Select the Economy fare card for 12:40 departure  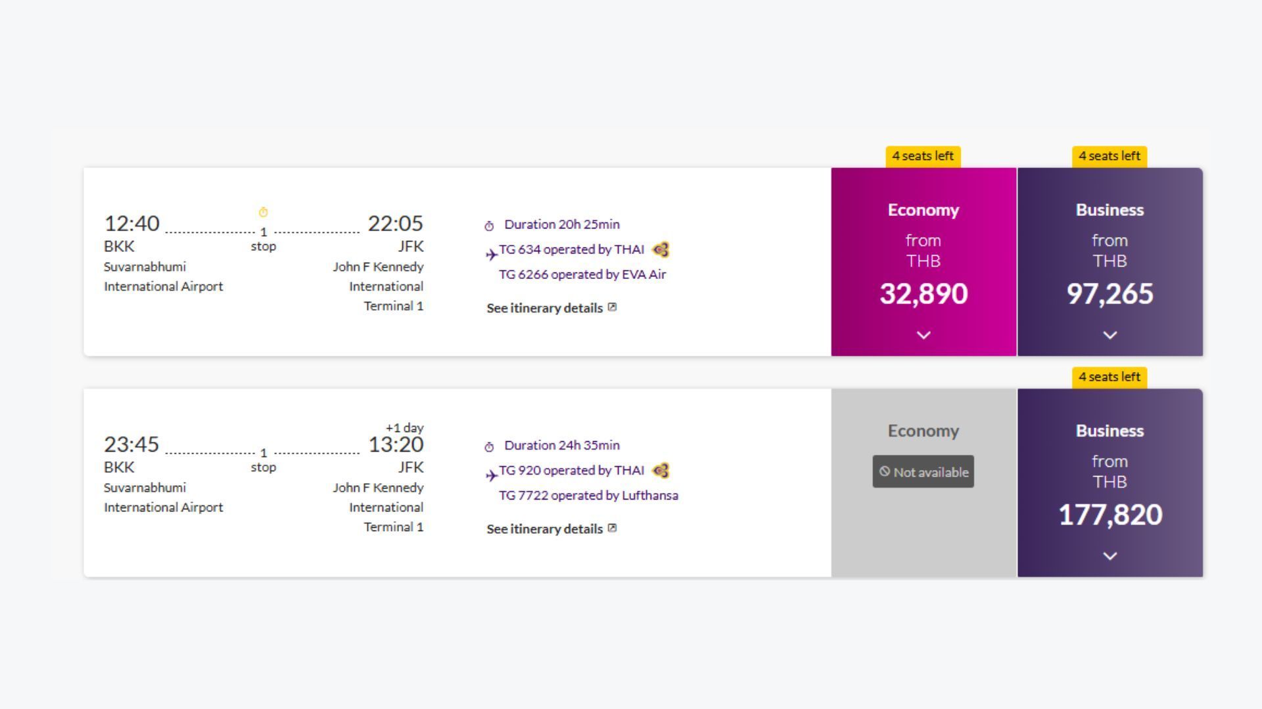923,263
